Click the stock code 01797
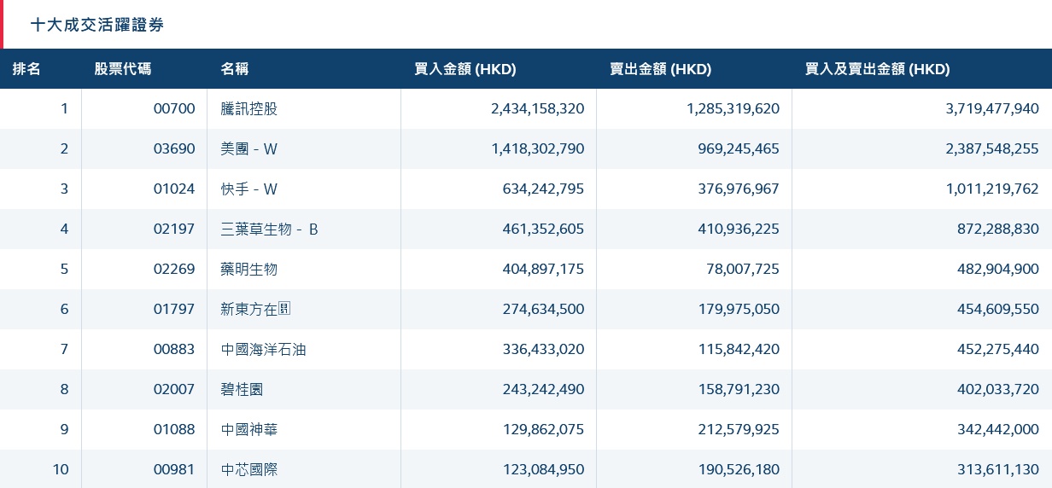 (174, 309)
